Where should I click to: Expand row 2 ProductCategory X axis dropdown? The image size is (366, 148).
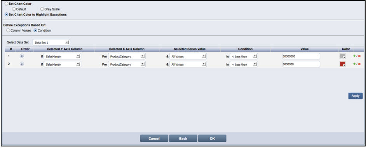click(127, 64)
